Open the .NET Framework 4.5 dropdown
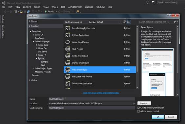Screen dimensions: 185x124 [76, 22]
